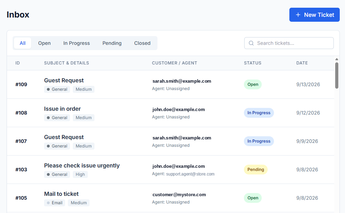This screenshot has height=213, width=345.
Task: Click Agent: Unassigned on ticket #105
Action: (x=171, y=202)
